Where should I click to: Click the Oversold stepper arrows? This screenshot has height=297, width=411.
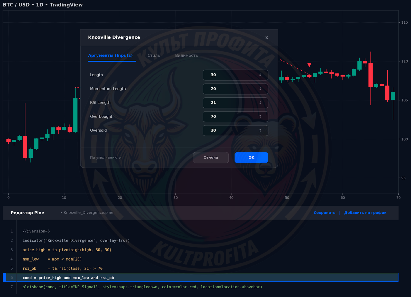260,130
